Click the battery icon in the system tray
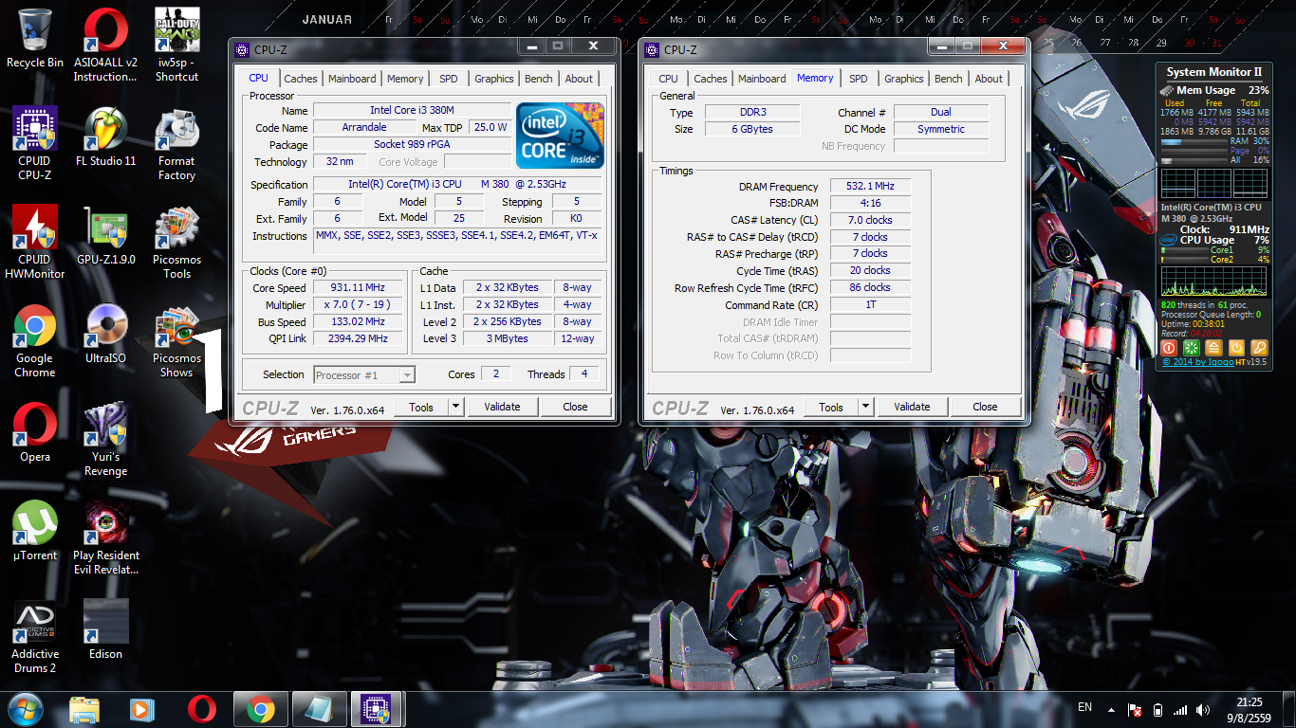Screen dimensions: 1296x728 1157,710
